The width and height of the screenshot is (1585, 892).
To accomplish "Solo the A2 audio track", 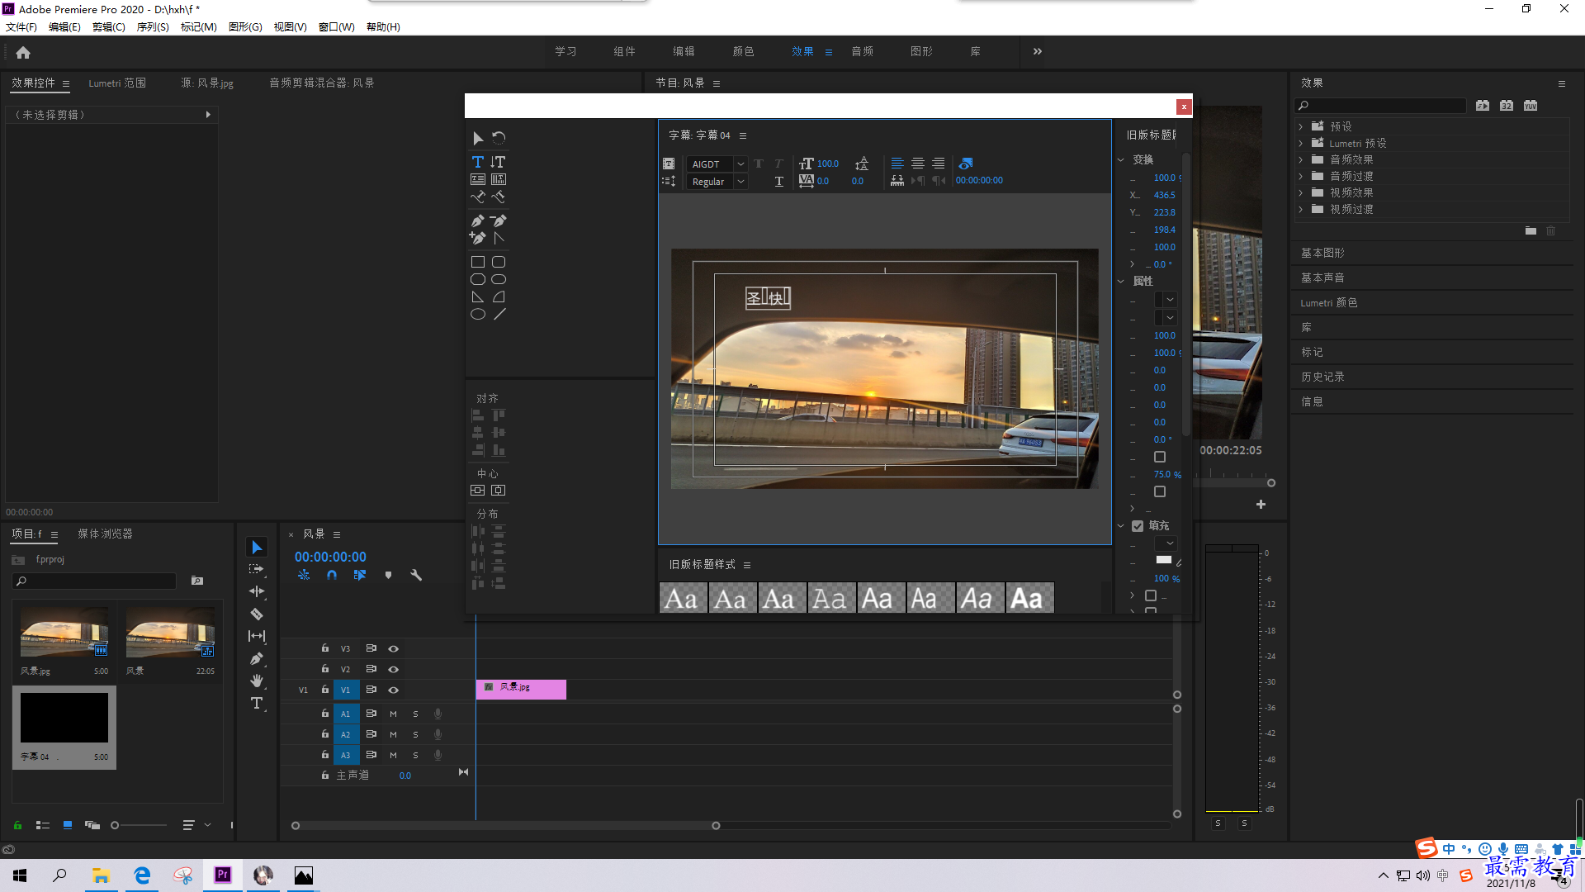I will tap(415, 734).
